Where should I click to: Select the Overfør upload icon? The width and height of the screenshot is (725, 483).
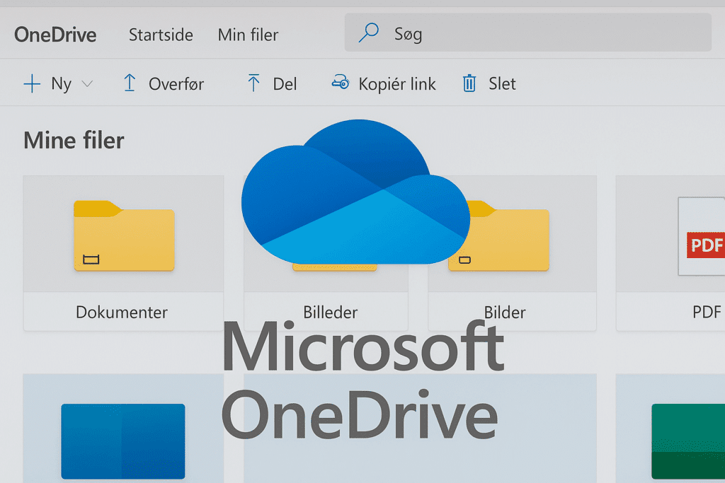[130, 83]
